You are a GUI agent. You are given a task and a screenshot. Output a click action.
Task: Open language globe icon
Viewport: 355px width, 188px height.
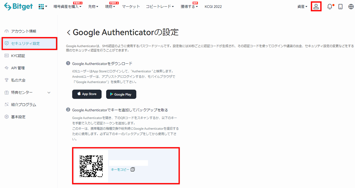351,7
